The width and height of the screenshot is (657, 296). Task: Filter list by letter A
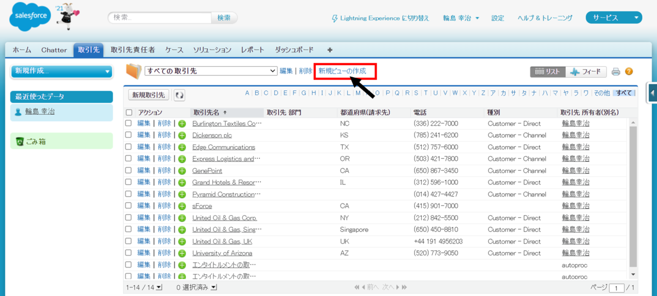[247, 93]
